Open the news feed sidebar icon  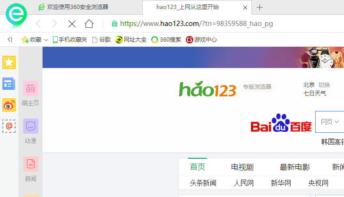[x=9, y=84]
